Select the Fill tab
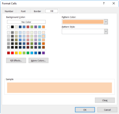This screenshot has width=119, height=114. [x=52, y=11]
